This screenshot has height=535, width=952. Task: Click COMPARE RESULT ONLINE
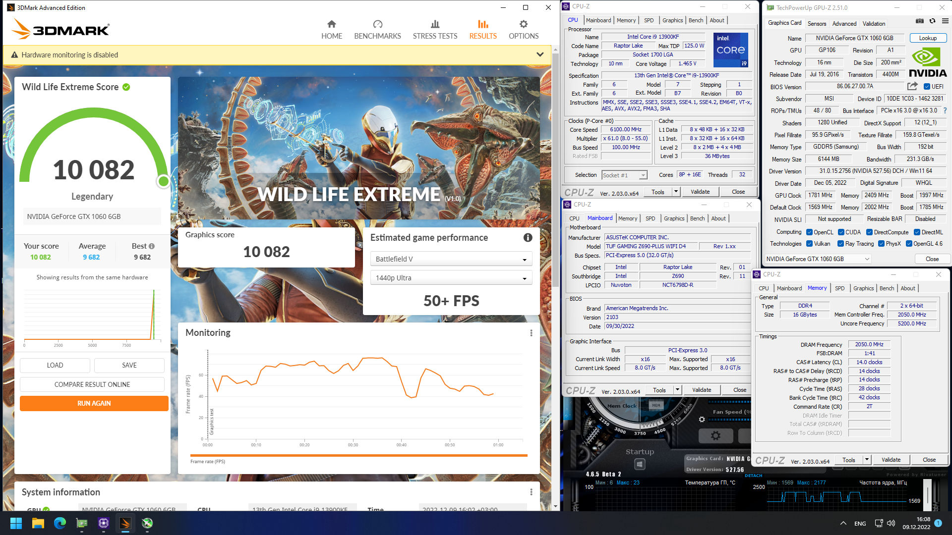pyautogui.click(x=92, y=384)
